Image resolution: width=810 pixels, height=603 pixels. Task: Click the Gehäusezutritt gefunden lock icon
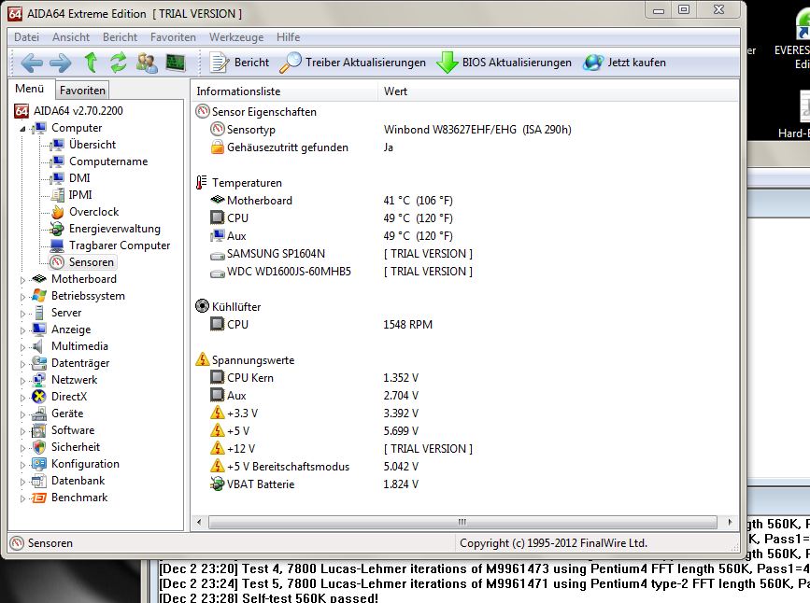coord(217,147)
